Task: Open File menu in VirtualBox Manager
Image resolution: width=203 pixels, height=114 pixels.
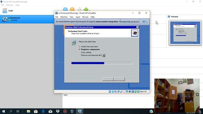Action: [x=3, y=5]
